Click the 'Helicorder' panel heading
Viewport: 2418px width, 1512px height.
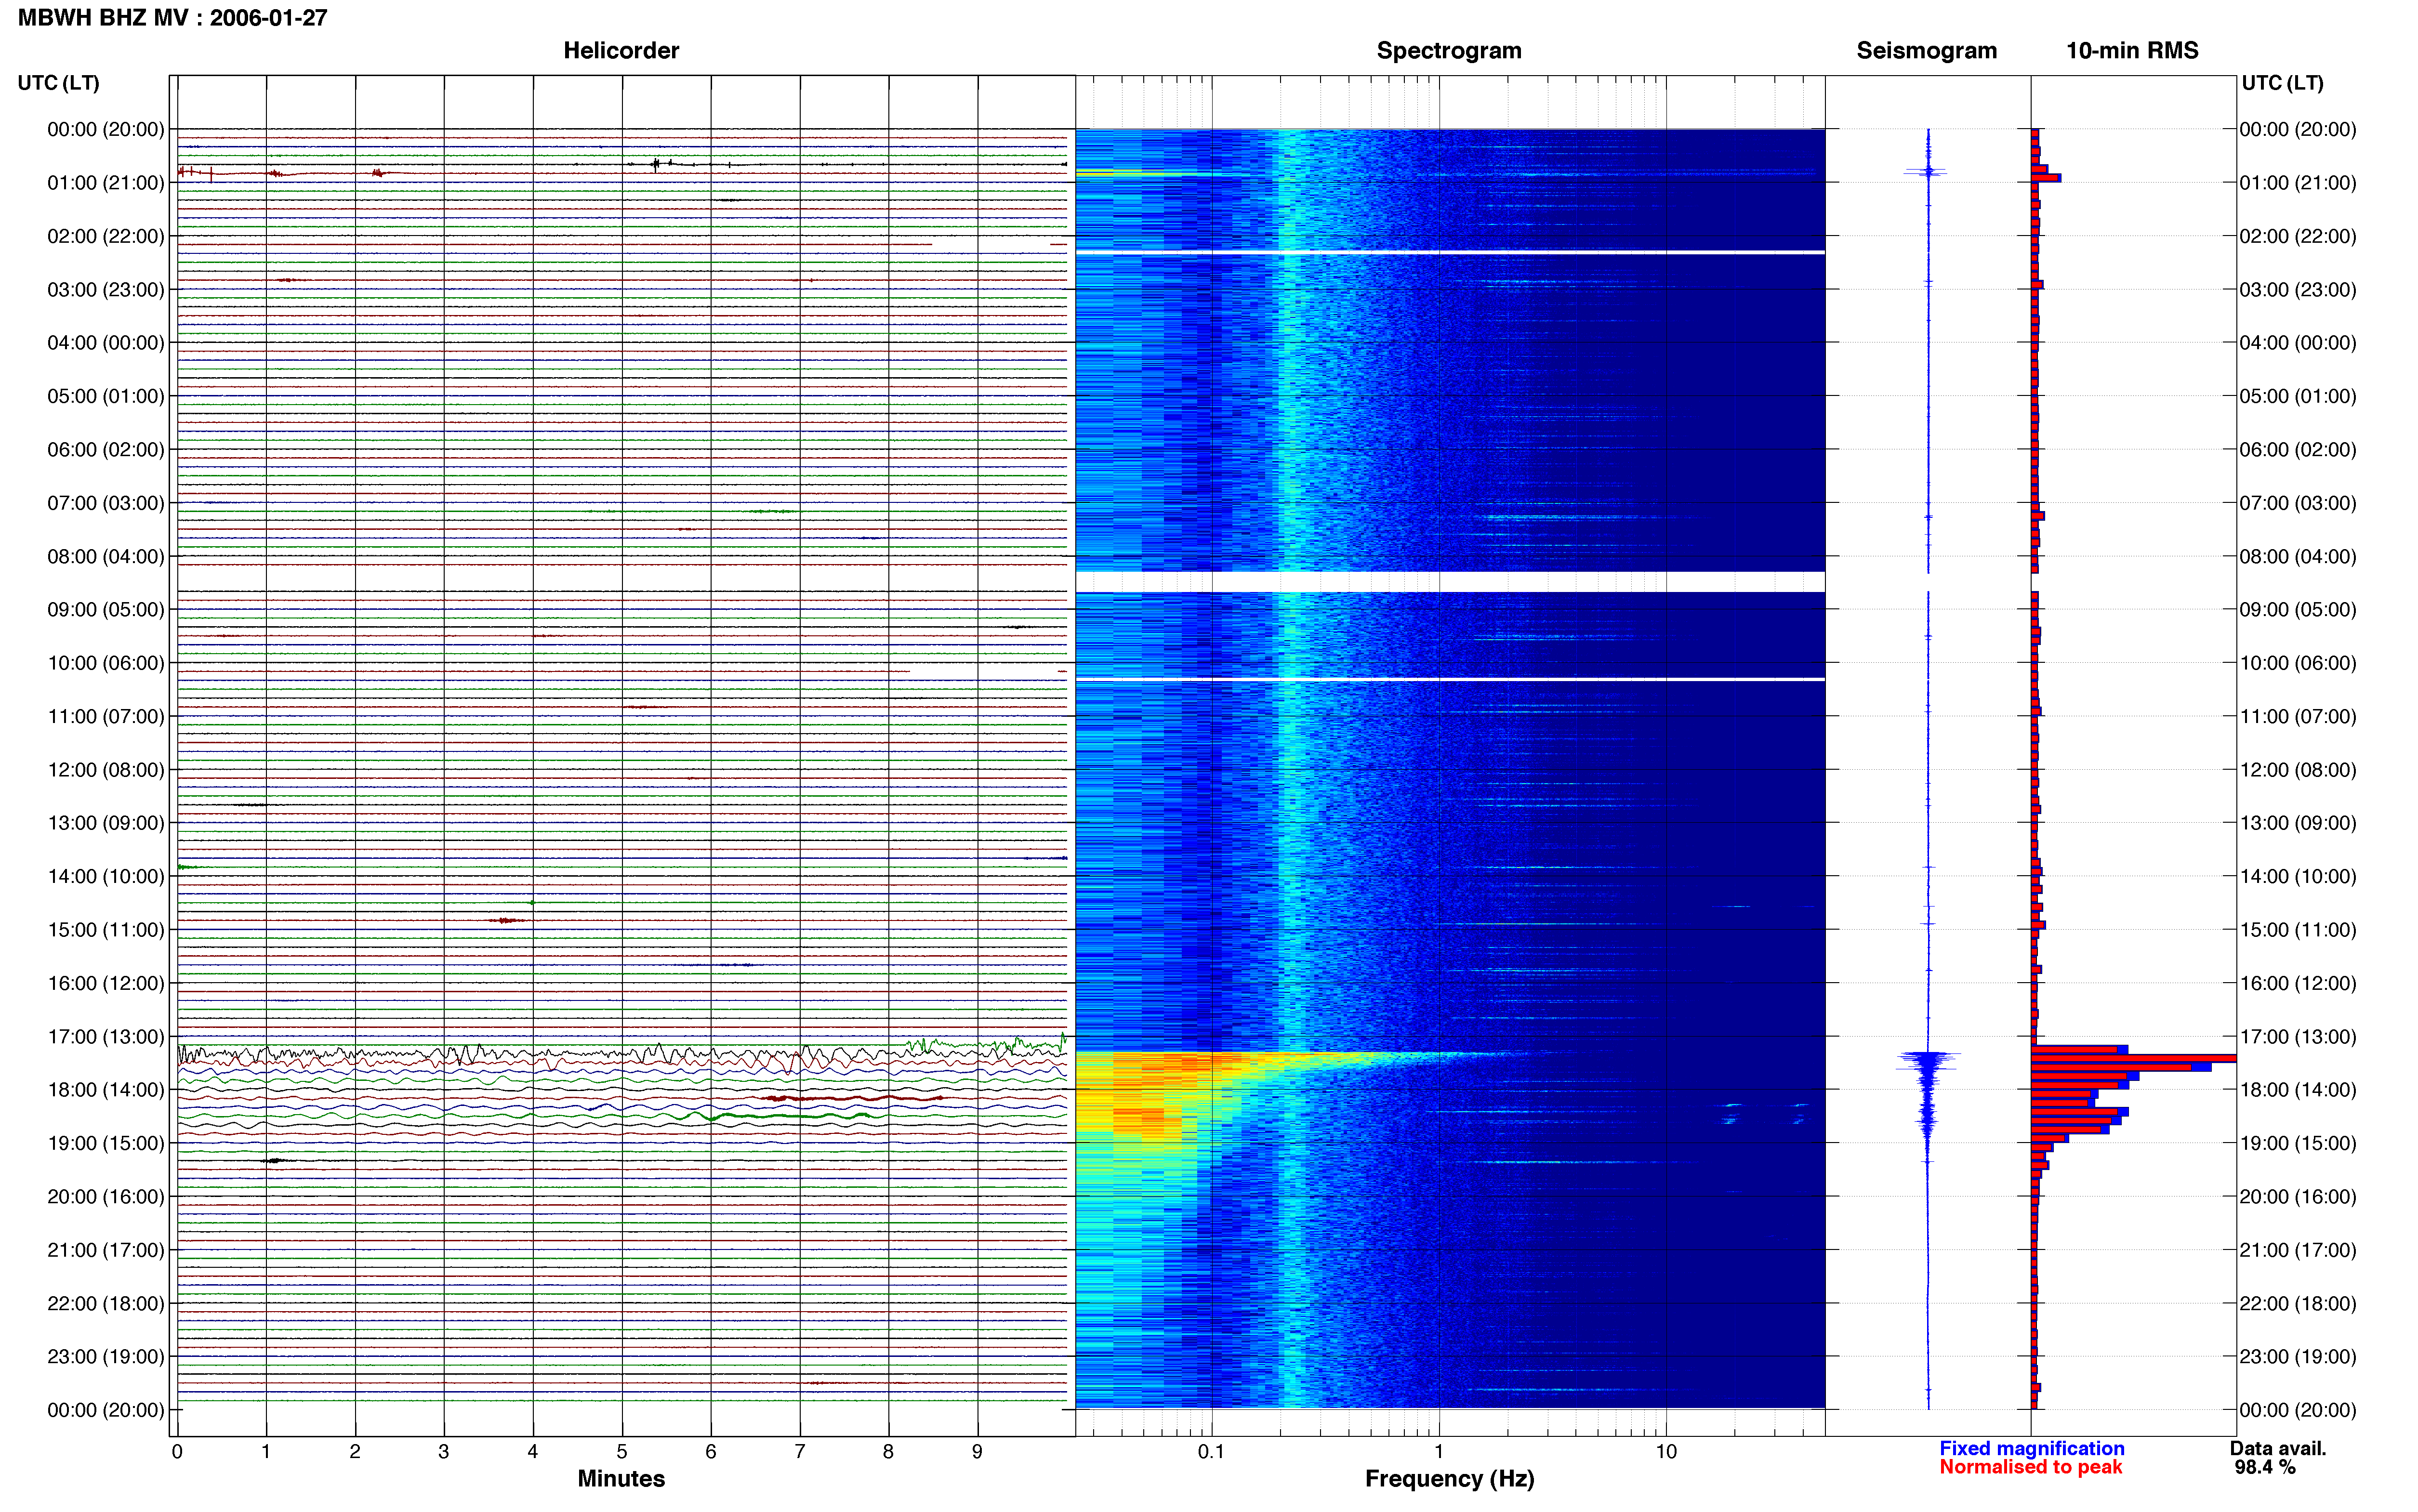621,51
